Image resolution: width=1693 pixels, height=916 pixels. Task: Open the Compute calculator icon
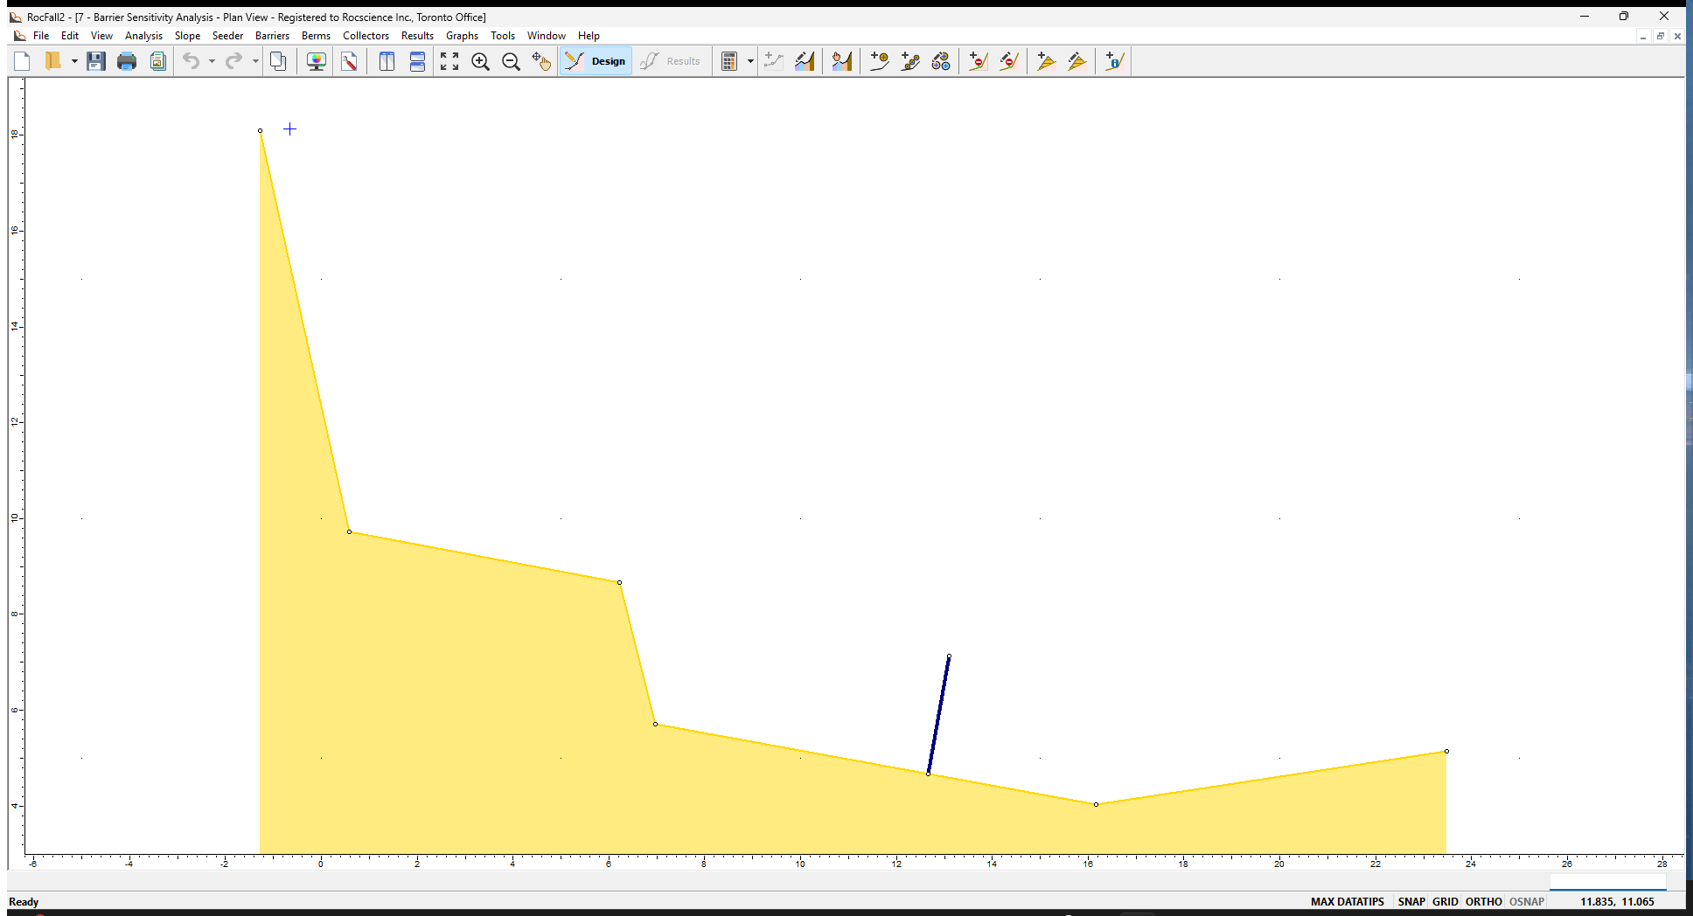[731, 61]
